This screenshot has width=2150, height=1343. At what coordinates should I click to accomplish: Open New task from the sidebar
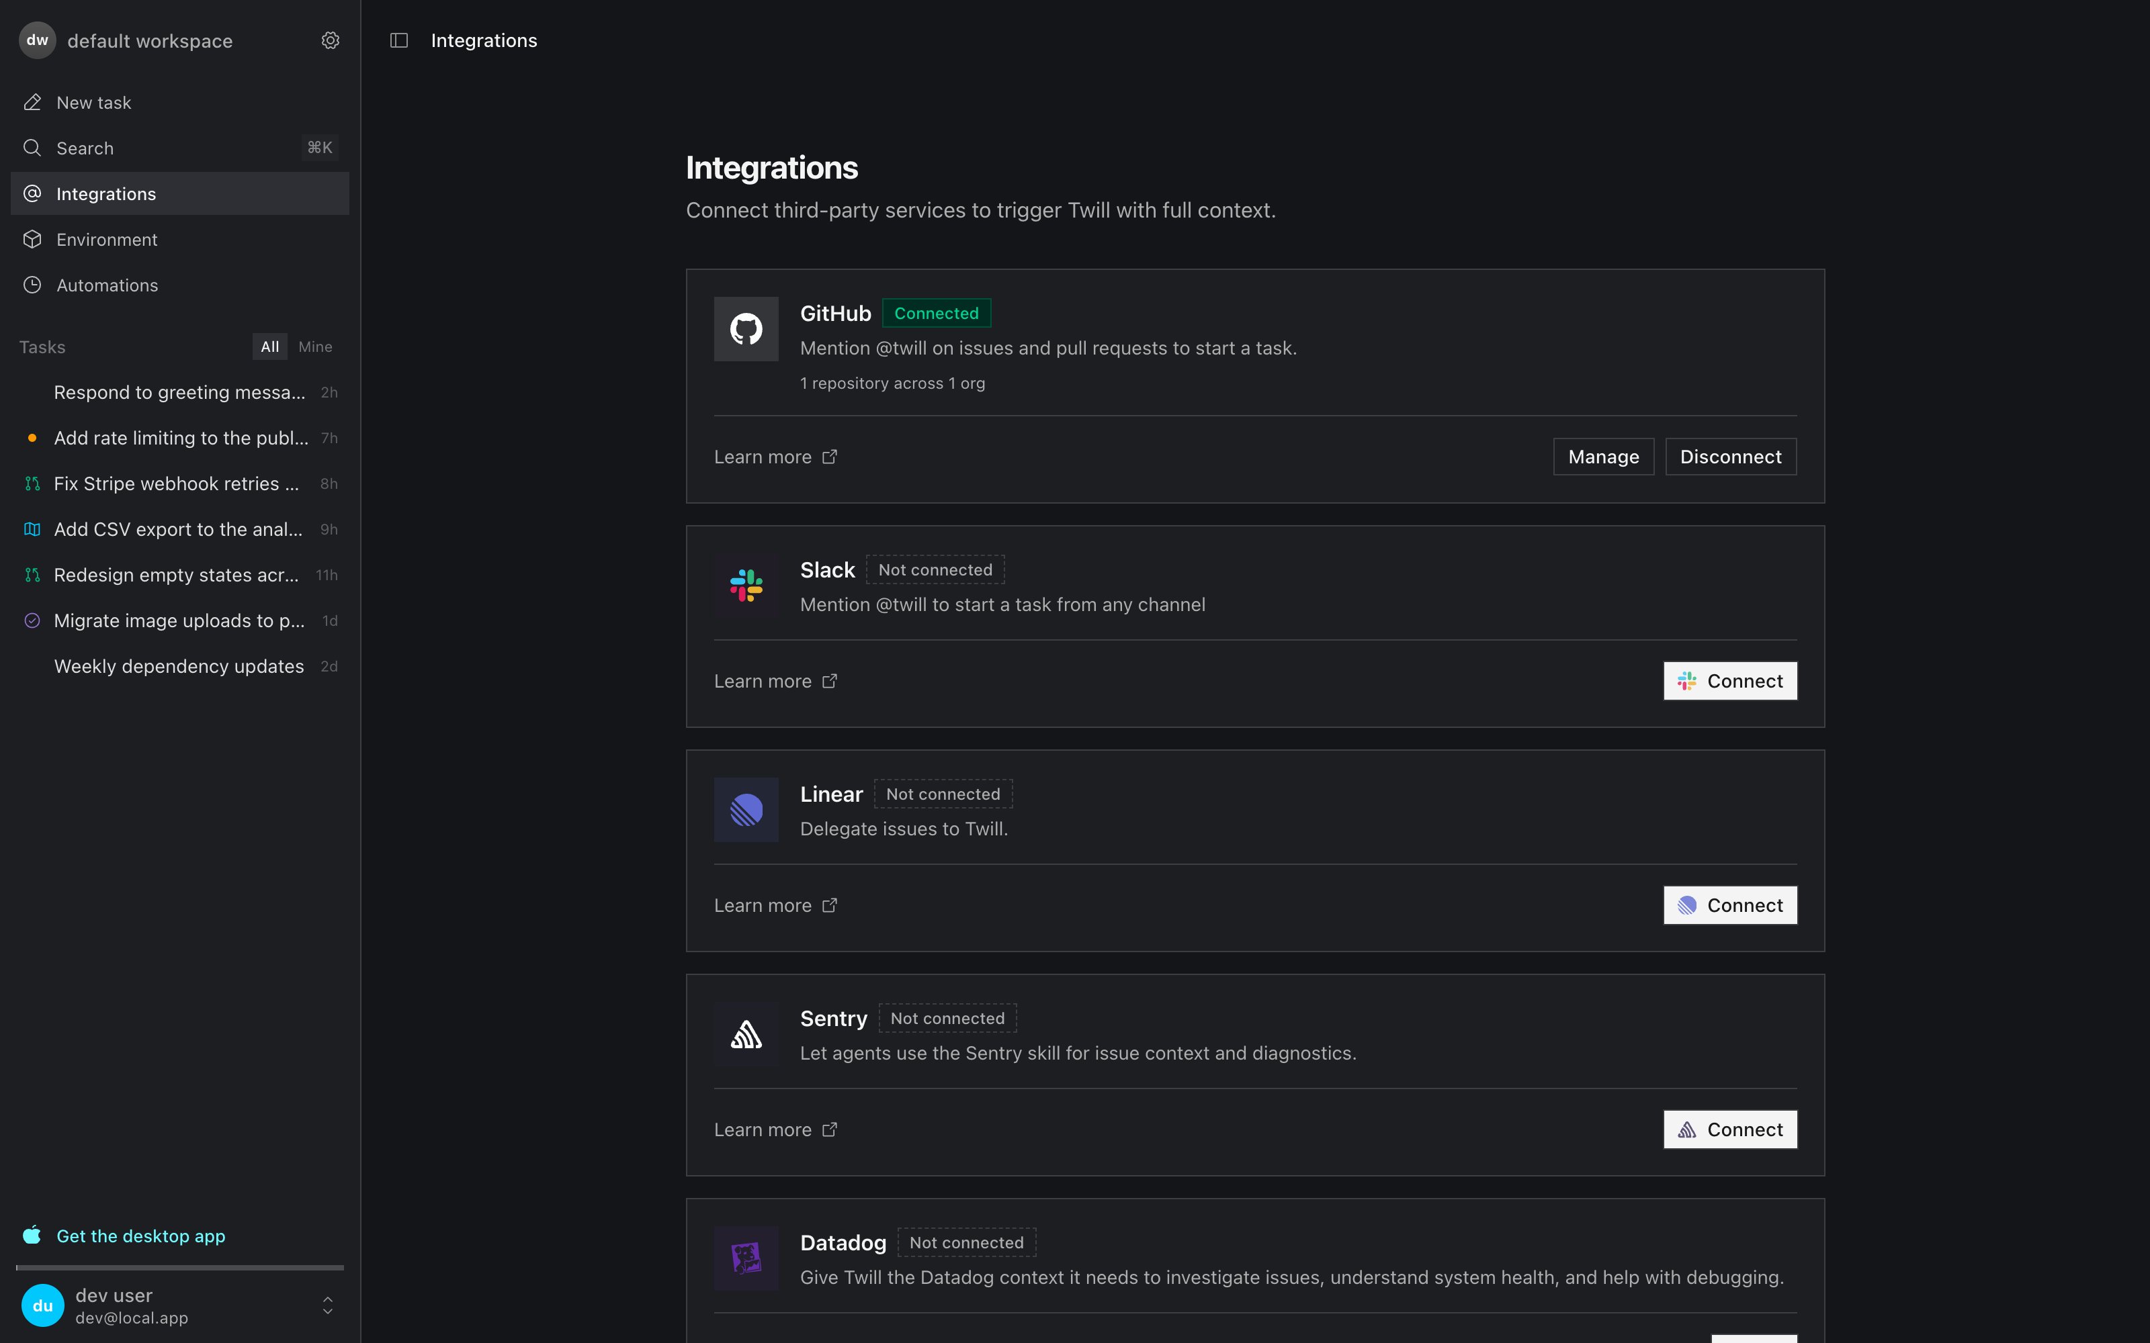point(179,102)
